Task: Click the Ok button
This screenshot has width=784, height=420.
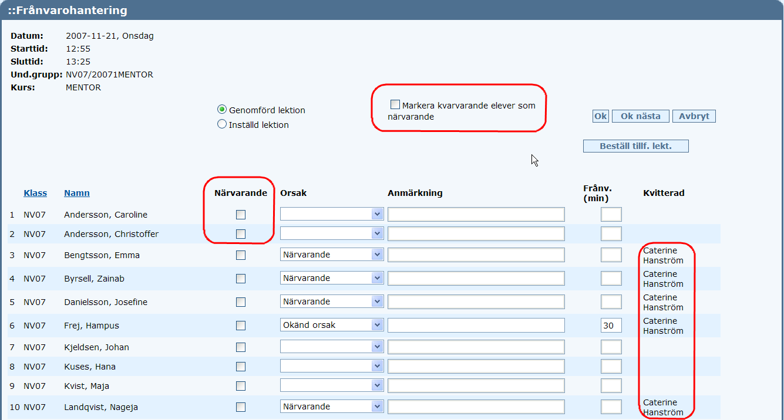Action: [x=601, y=116]
